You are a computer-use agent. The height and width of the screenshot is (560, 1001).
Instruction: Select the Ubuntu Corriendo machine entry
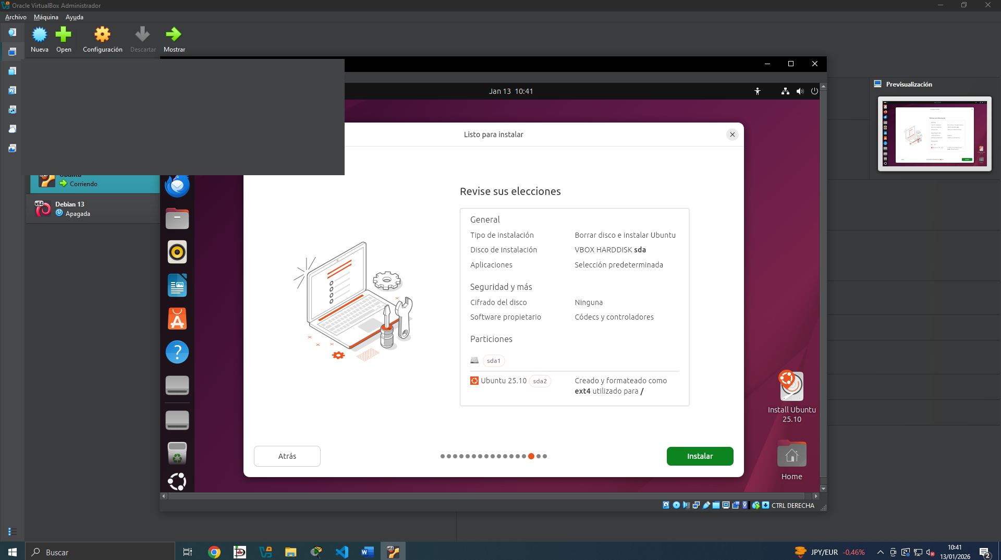coord(94,184)
